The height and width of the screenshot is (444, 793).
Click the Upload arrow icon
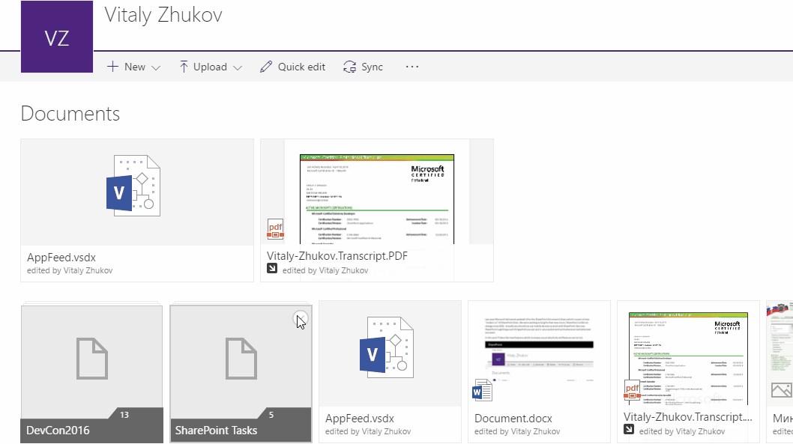[184, 67]
